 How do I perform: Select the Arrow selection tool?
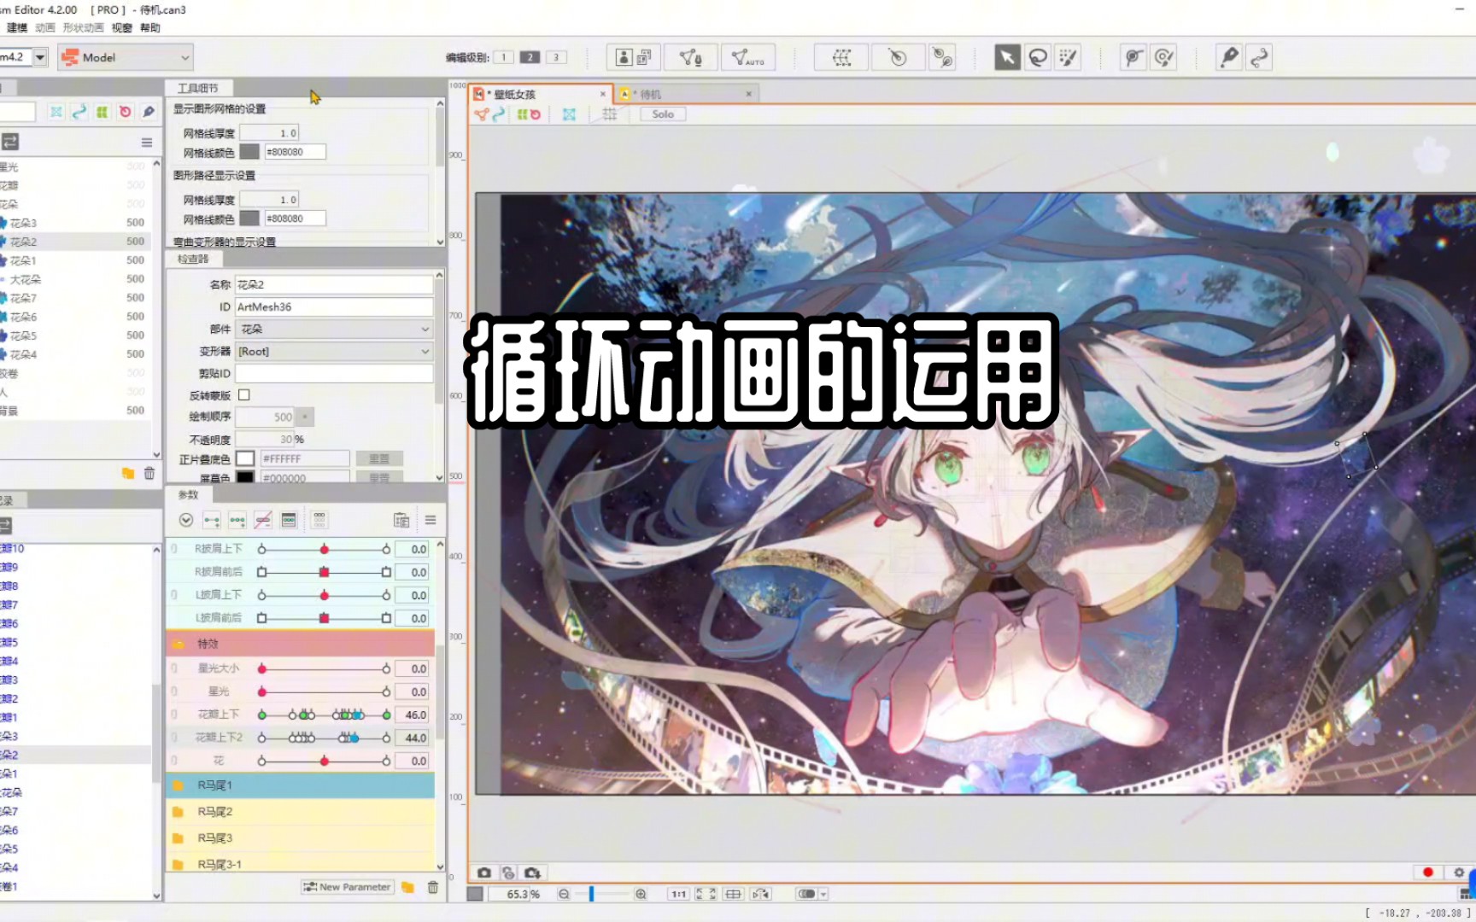tap(1007, 57)
